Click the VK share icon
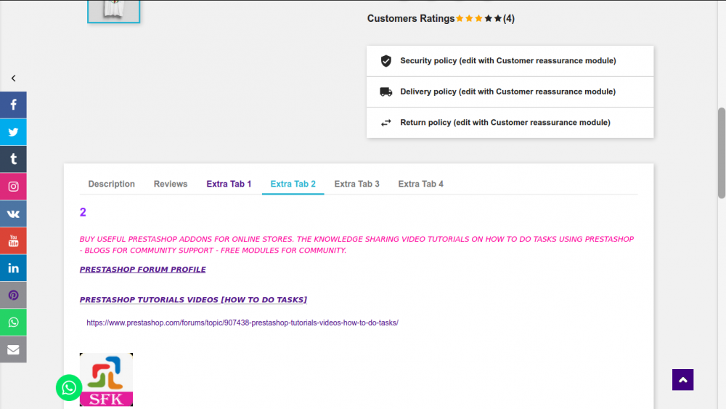Screen dimensions: 726x409 (x=13, y=214)
